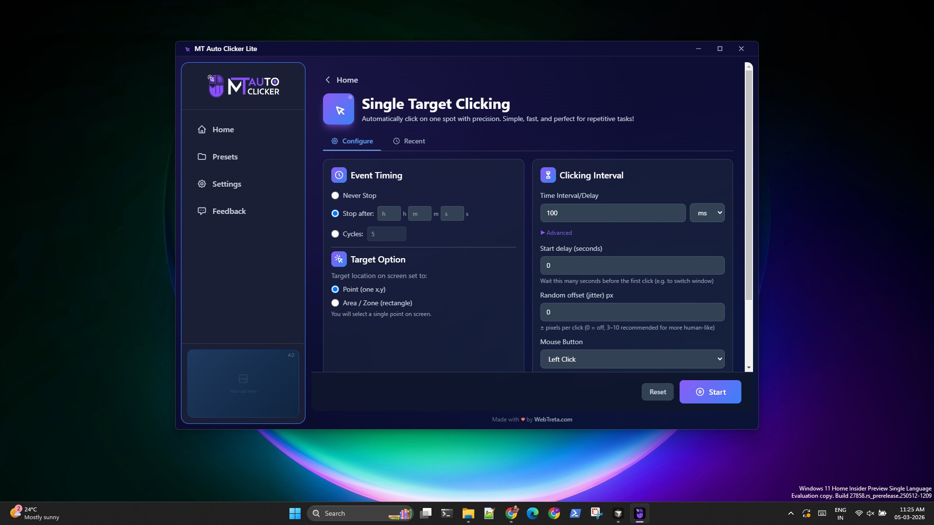
Task: Select the Never Stop radio option
Action: coord(335,195)
